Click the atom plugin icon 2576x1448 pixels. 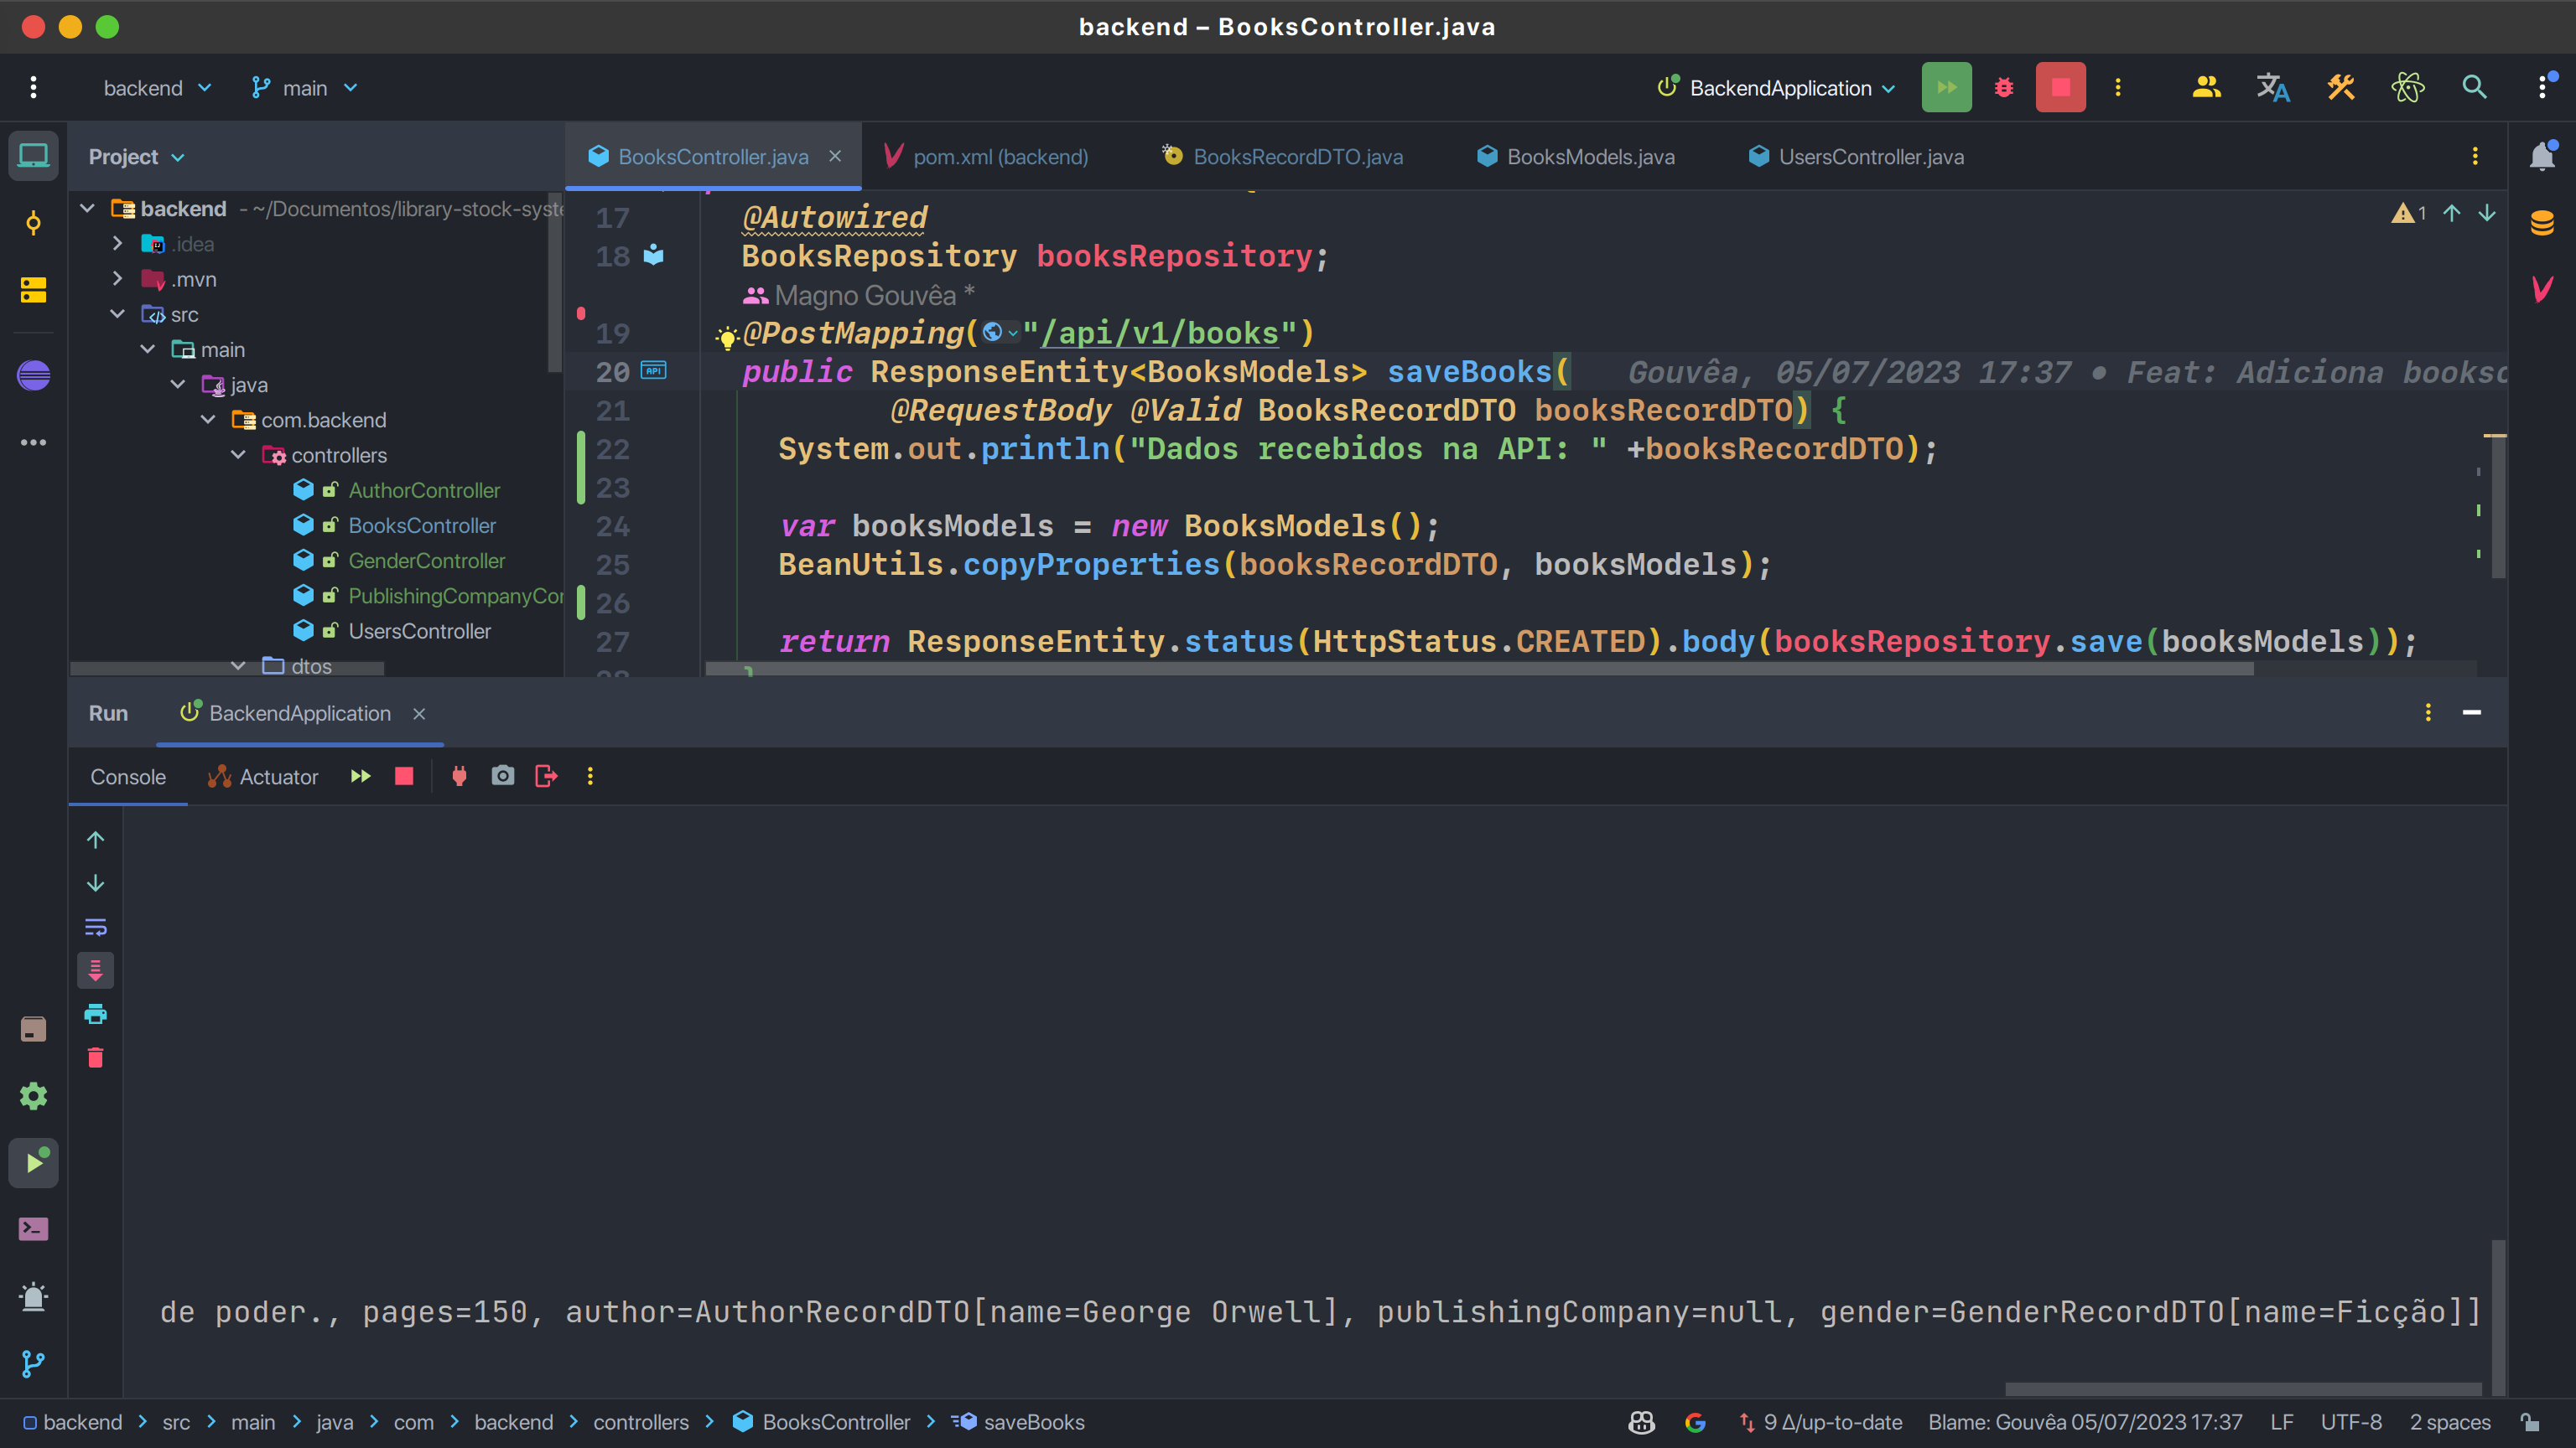2407,87
